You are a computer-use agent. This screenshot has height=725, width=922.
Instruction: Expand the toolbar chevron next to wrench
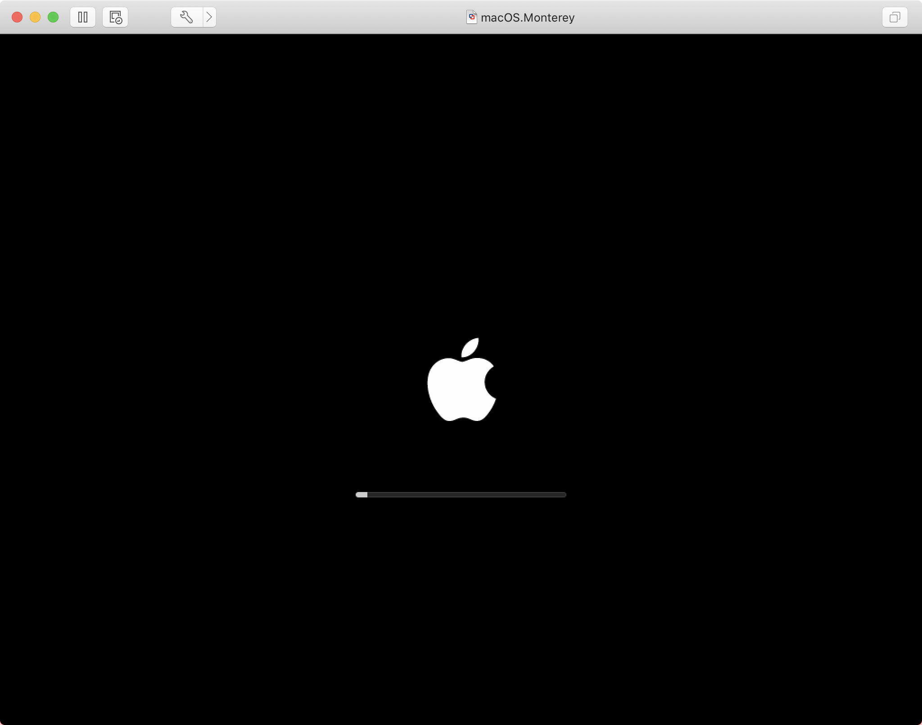(x=210, y=17)
